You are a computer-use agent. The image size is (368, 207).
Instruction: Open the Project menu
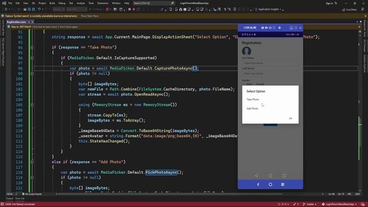(x=42, y=3)
